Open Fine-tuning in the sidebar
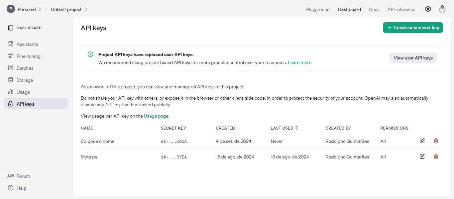This screenshot has width=454, height=199. coord(36,56)
